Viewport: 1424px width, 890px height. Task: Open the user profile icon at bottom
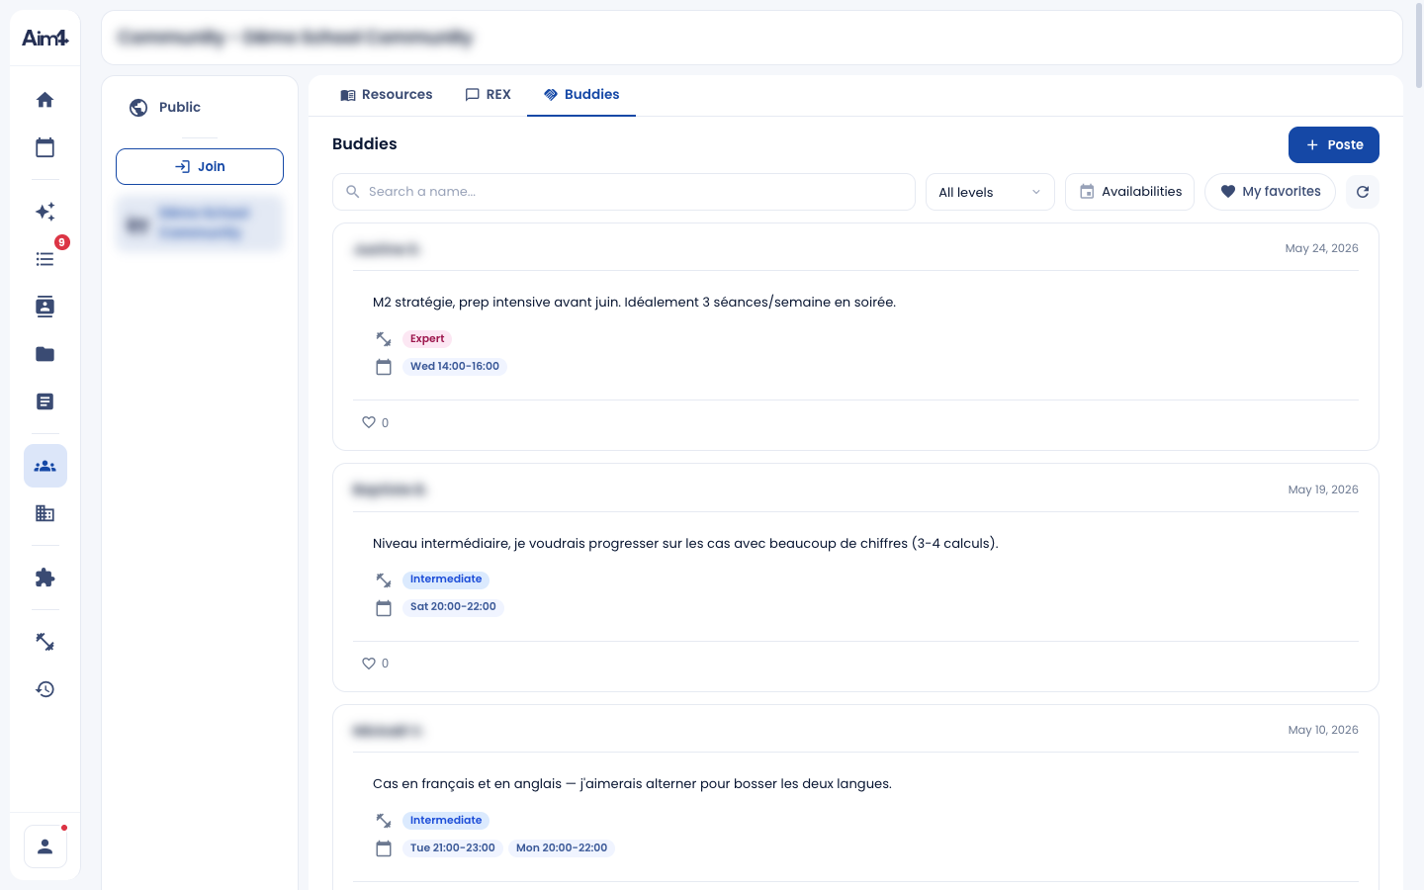(45, 846)
